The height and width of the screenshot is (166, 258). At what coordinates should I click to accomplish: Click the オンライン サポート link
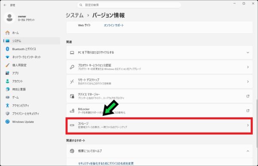(114, 25)
